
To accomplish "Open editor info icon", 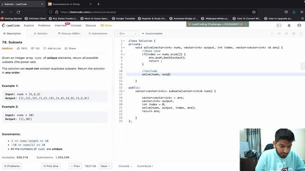I will 272,34.
